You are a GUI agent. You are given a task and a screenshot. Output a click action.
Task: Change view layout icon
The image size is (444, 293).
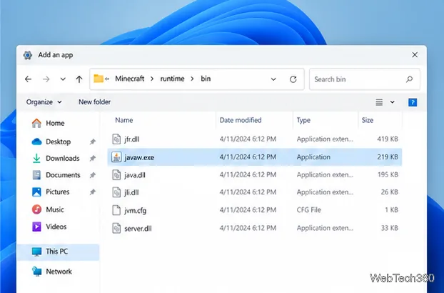coord(379,102)
